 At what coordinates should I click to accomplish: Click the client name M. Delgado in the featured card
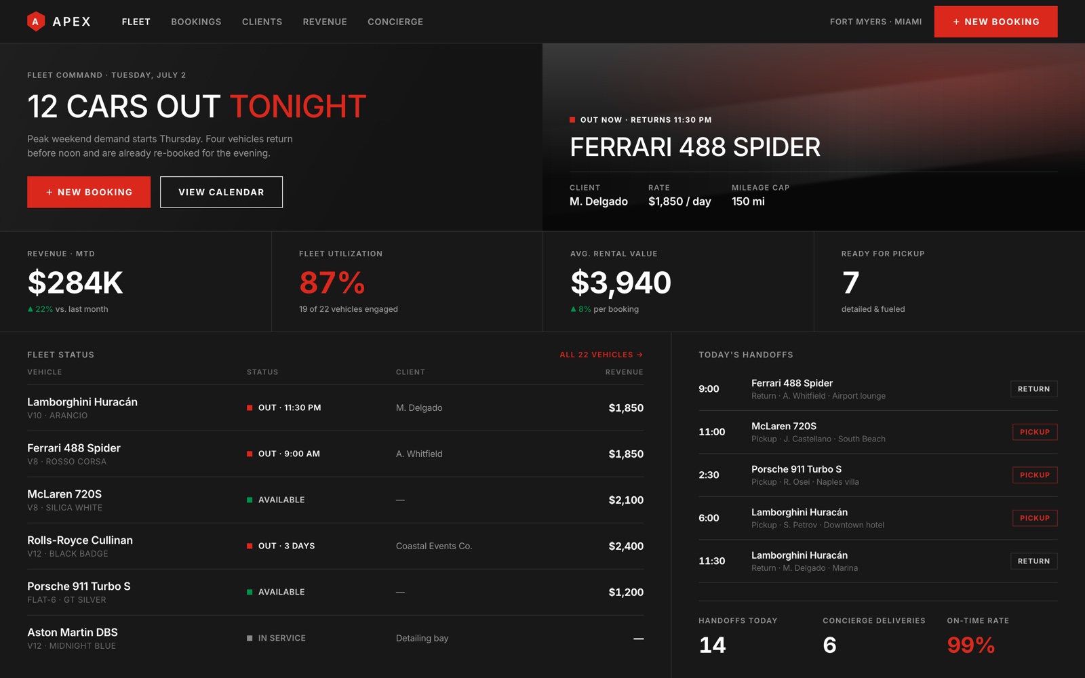(x=599, y=201)
